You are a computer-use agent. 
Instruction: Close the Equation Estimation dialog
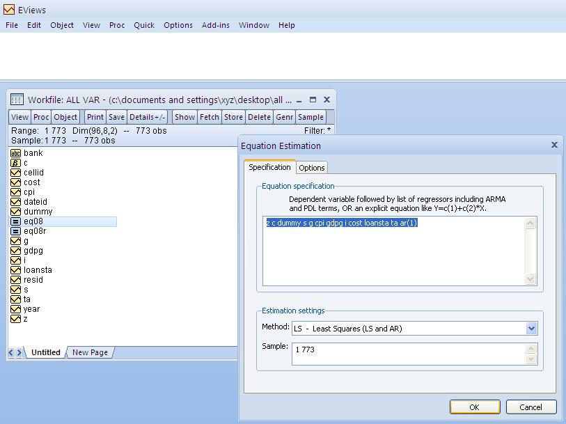coord(555,145)
